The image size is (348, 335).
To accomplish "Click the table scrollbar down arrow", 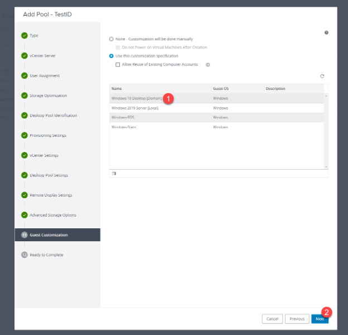I will pos(326,167).
